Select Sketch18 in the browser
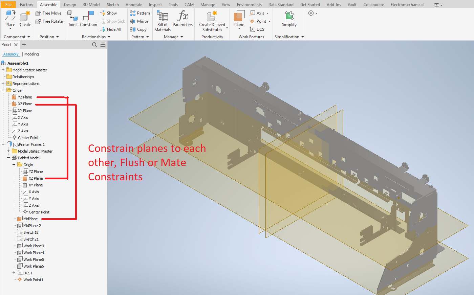 click(x=28, y=232)
